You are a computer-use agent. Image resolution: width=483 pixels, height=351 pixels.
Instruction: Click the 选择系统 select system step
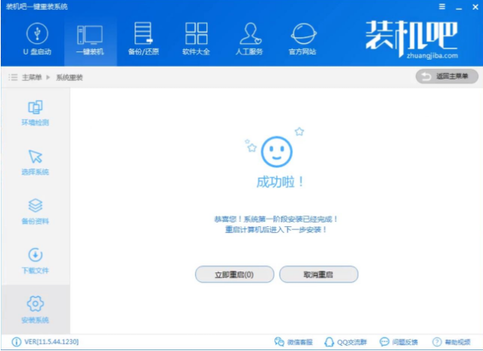36,163
